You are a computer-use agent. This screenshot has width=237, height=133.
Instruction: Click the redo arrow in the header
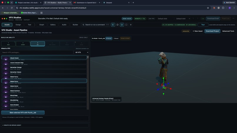click(198, 18)
